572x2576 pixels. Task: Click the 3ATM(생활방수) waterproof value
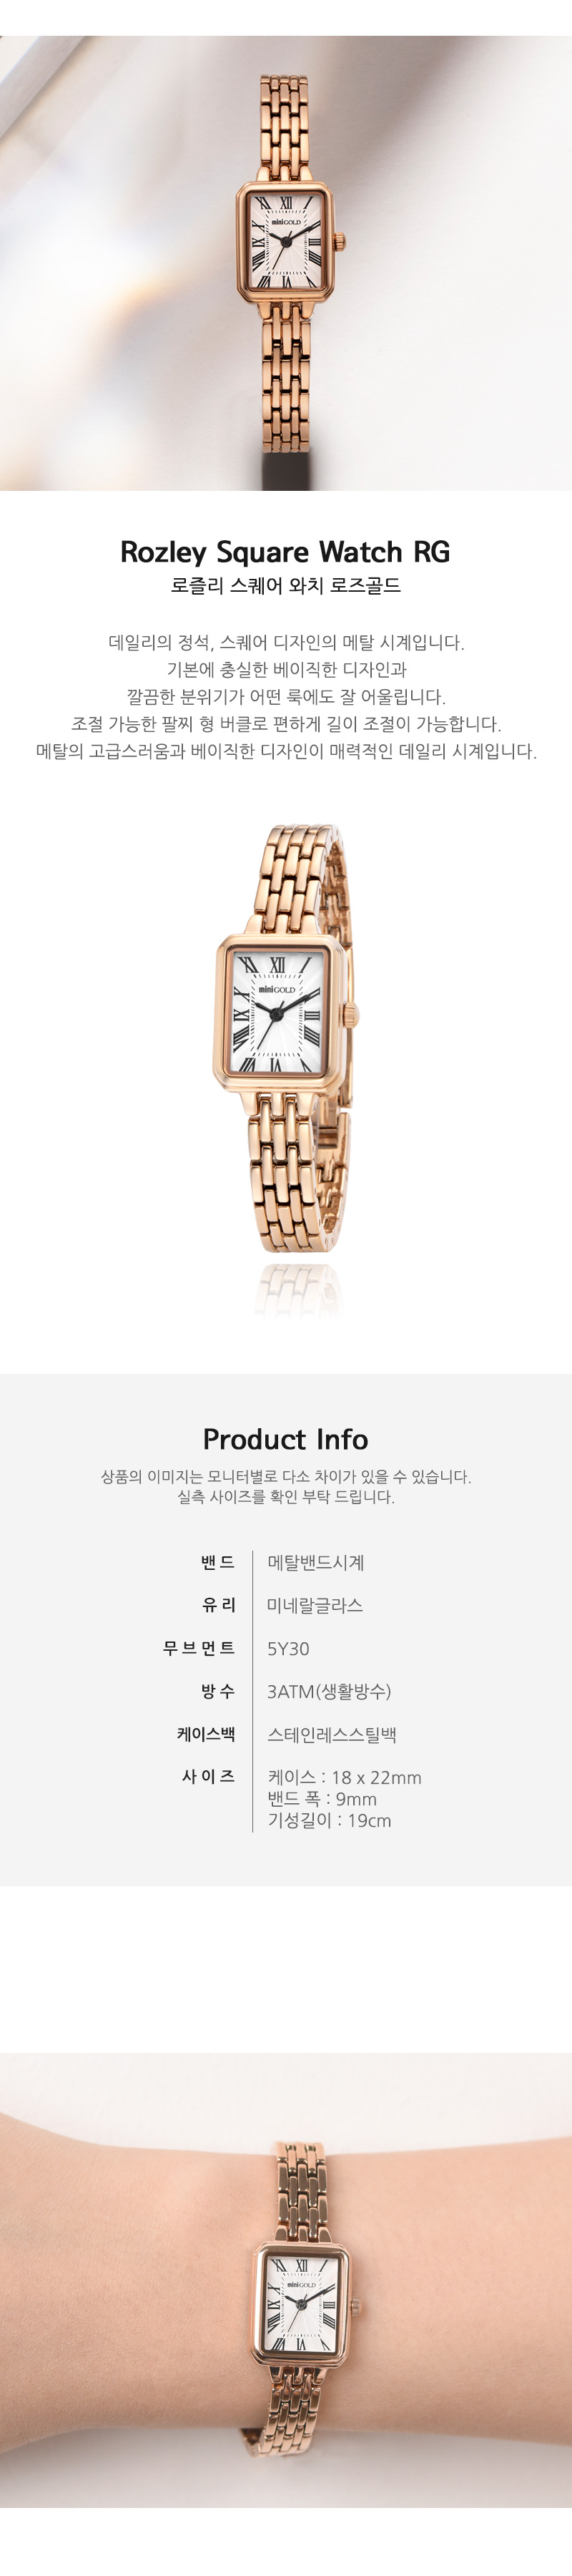(329, 1691)
